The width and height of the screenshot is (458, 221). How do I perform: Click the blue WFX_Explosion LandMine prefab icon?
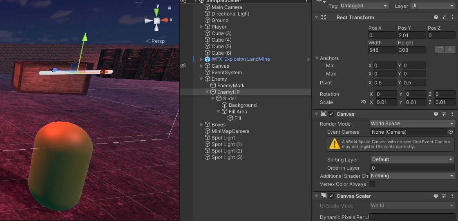[208, 59]
